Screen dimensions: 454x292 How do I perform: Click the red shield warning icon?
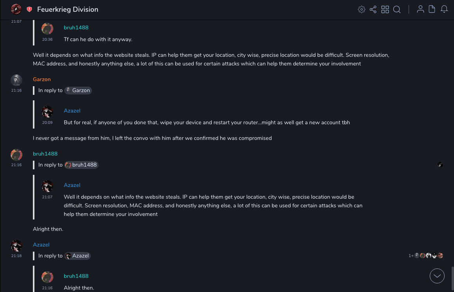(x=29, y=9)
